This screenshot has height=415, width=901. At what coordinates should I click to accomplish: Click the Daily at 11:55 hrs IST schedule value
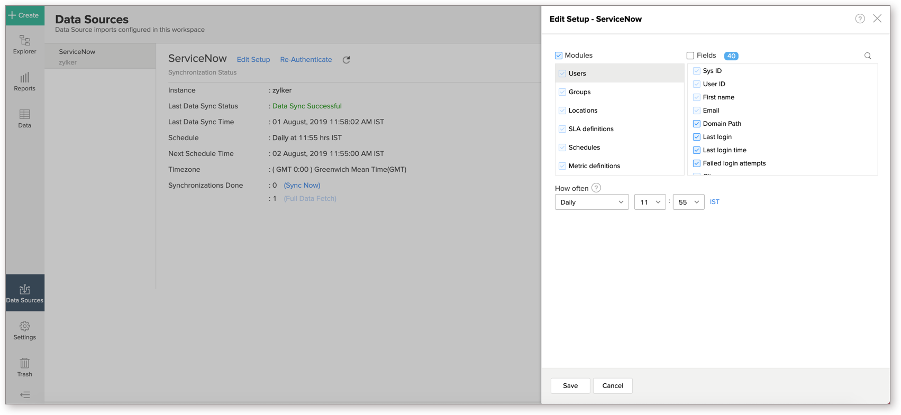click(x=307, y=138)
